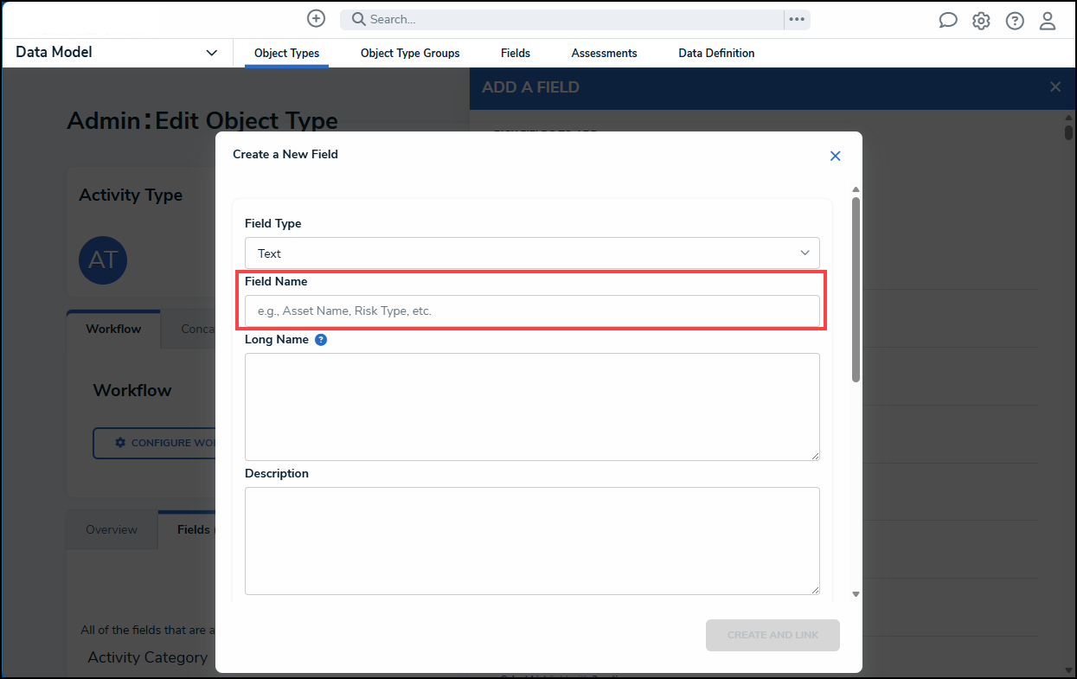Click into the Long Name text area
This screenshot has height=679, width=1077.
coord(532,407)
